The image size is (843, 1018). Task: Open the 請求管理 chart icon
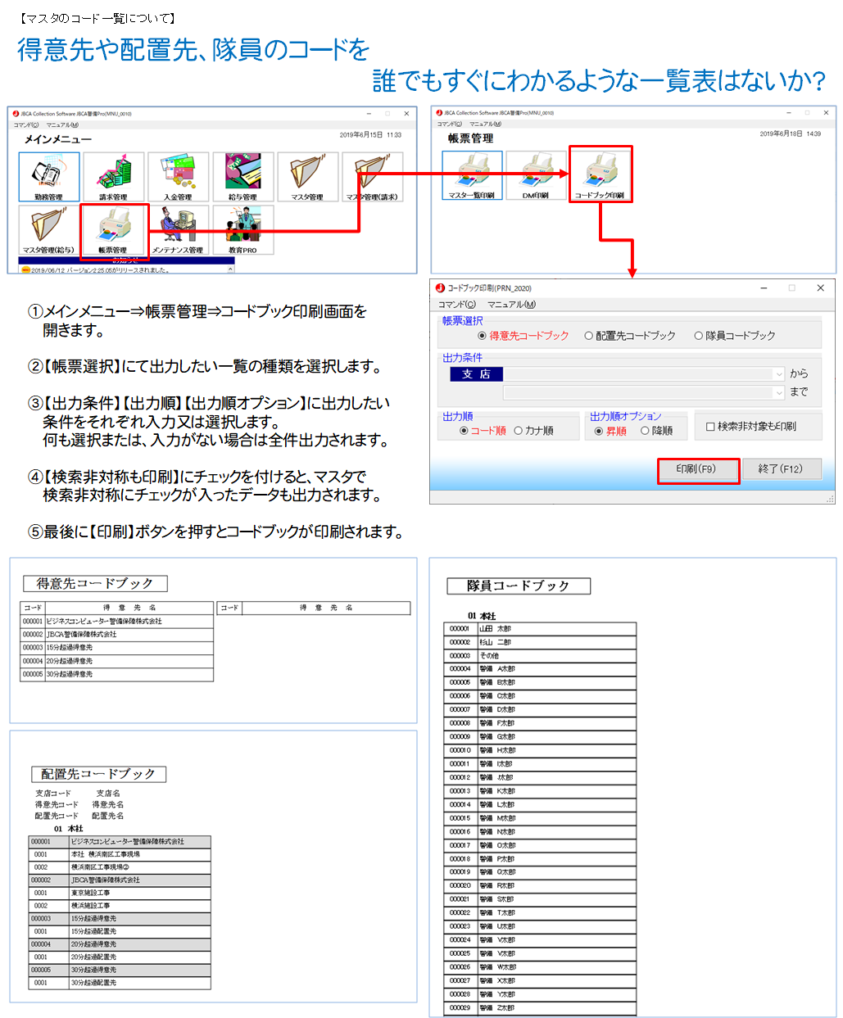[x=114, y=176]
